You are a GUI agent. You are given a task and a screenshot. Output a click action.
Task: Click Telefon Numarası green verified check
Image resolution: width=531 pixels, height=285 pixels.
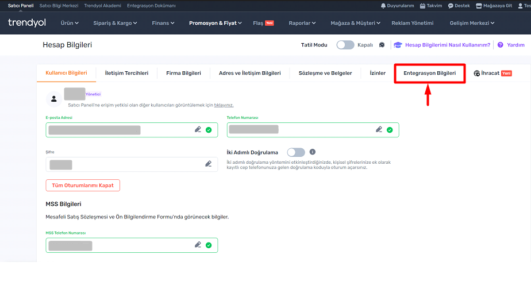pos(390,130)
